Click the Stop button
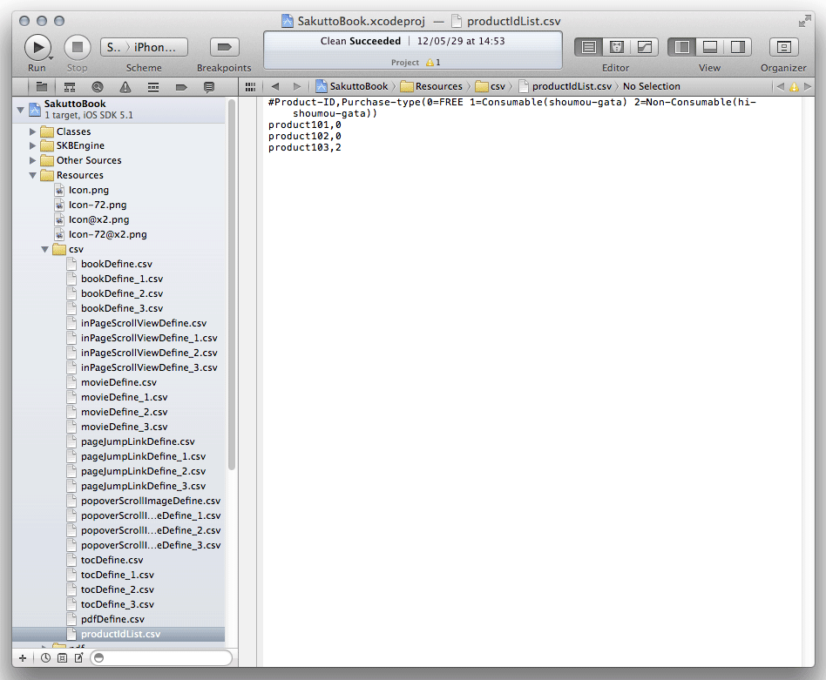Image resolution: width=826 pixels, height=680 pixels. [x=78, y=47]
